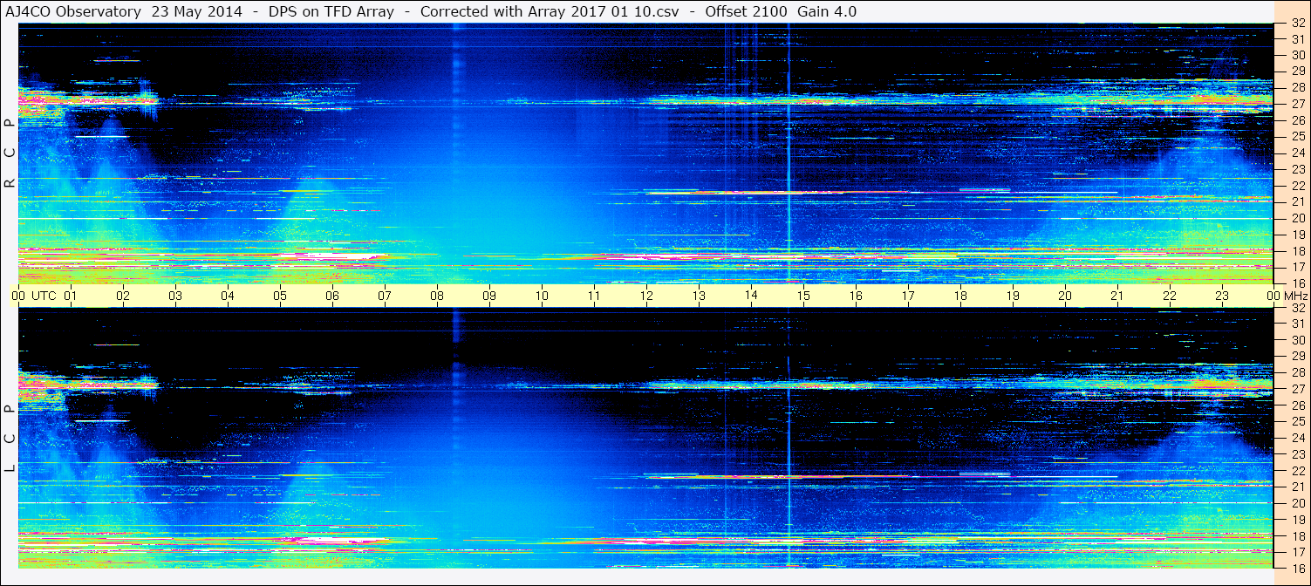Click the 'Gain 4.0' title text
Image resolution: width=1311 pixels, height=586 pixels.
coord(827,11)
